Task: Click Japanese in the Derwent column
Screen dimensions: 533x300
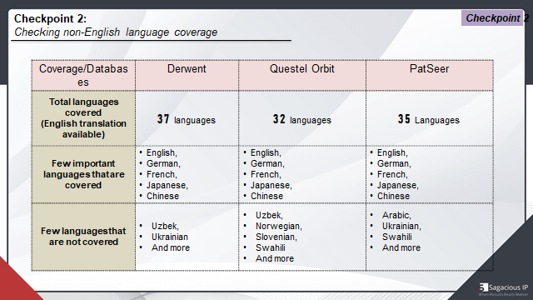Action: [x=167, y=185]
